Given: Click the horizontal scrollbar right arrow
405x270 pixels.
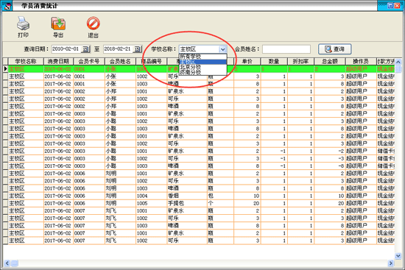Looking at the screenshot, I should tap(391, 263).
